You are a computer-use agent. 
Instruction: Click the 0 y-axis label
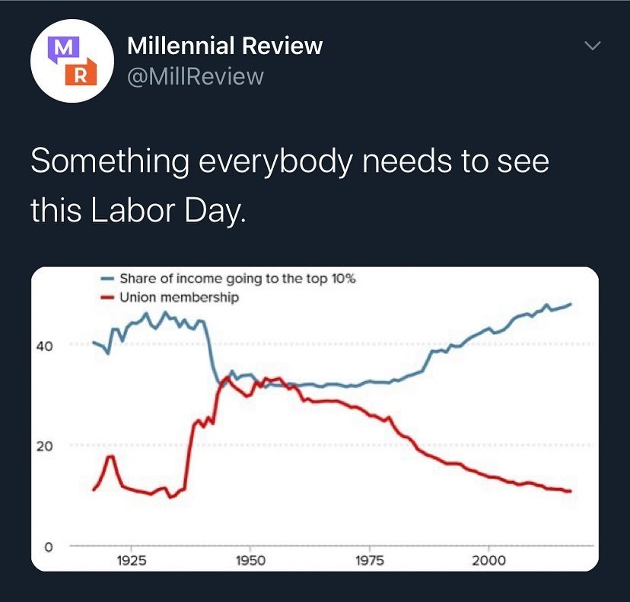48,547
